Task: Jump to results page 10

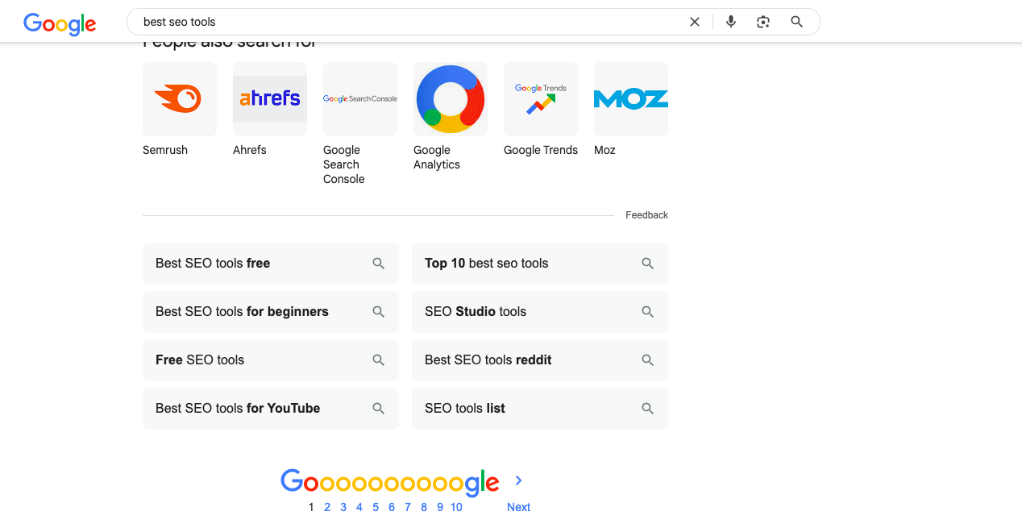Action: point(456,507)
